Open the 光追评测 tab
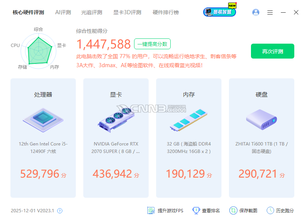This screenshot has height=219, width=304. click(x=91, y=12)
